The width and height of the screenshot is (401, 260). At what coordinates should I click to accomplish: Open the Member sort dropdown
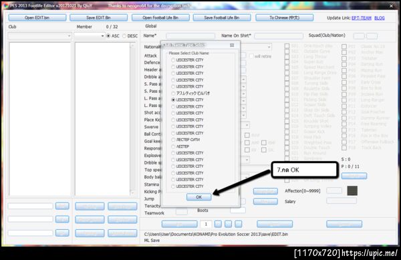tap(90, 36)
